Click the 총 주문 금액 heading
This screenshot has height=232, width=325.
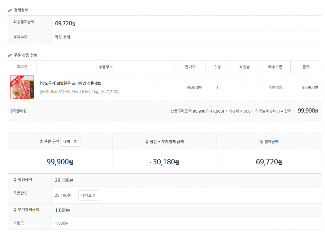point(49,141)
